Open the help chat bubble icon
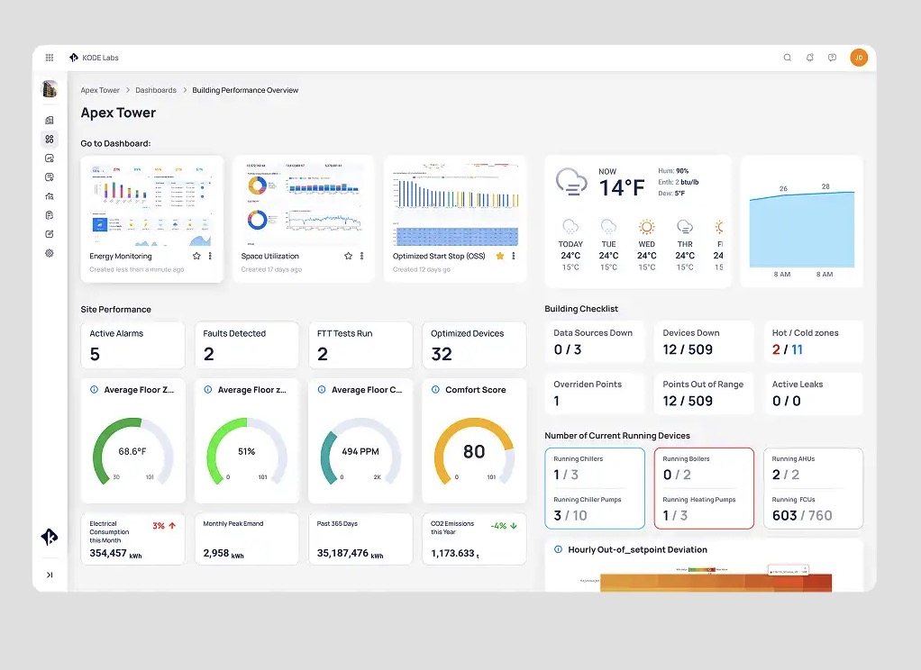 [x=832, y=58]
